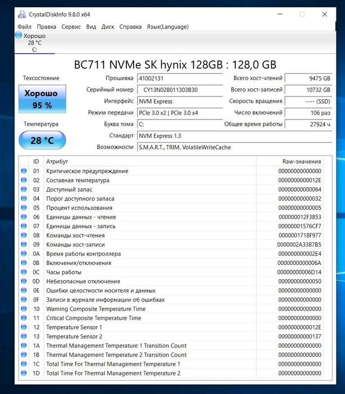This screenshot has height=394, width=345.
Task: Click status icon for Записи в журнале row
Action: 24,299
